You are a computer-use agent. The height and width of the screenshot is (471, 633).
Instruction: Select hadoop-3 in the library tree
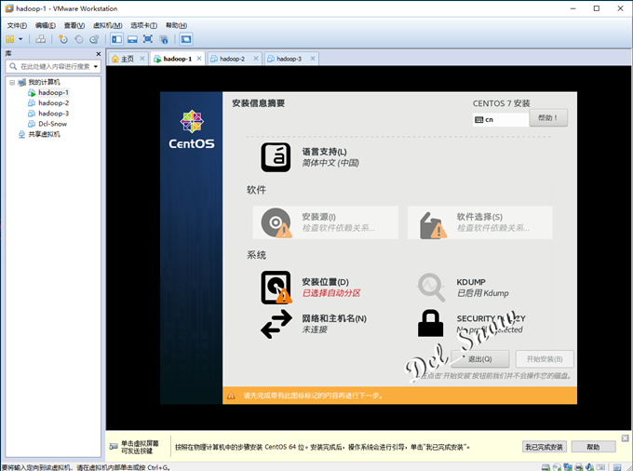click(x=53, y=114)
